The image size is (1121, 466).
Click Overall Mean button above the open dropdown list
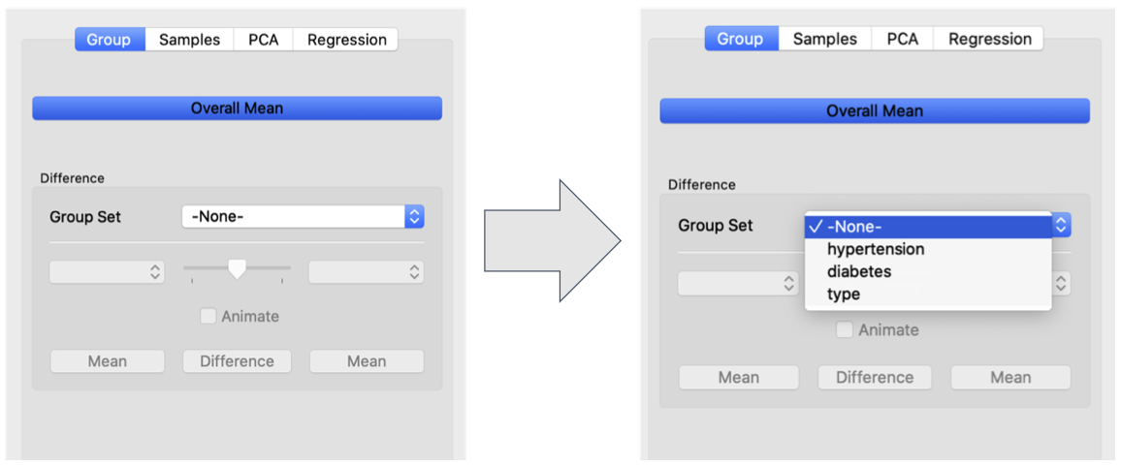(875, 111)
